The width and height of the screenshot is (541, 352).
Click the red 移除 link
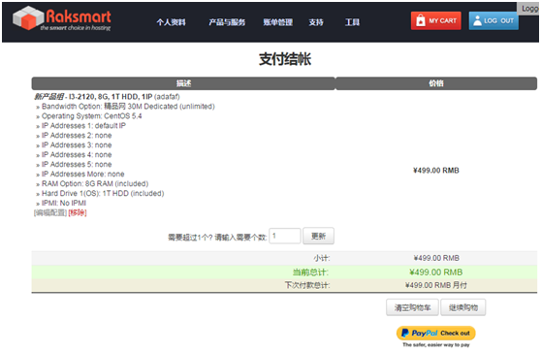coord(78,213)
